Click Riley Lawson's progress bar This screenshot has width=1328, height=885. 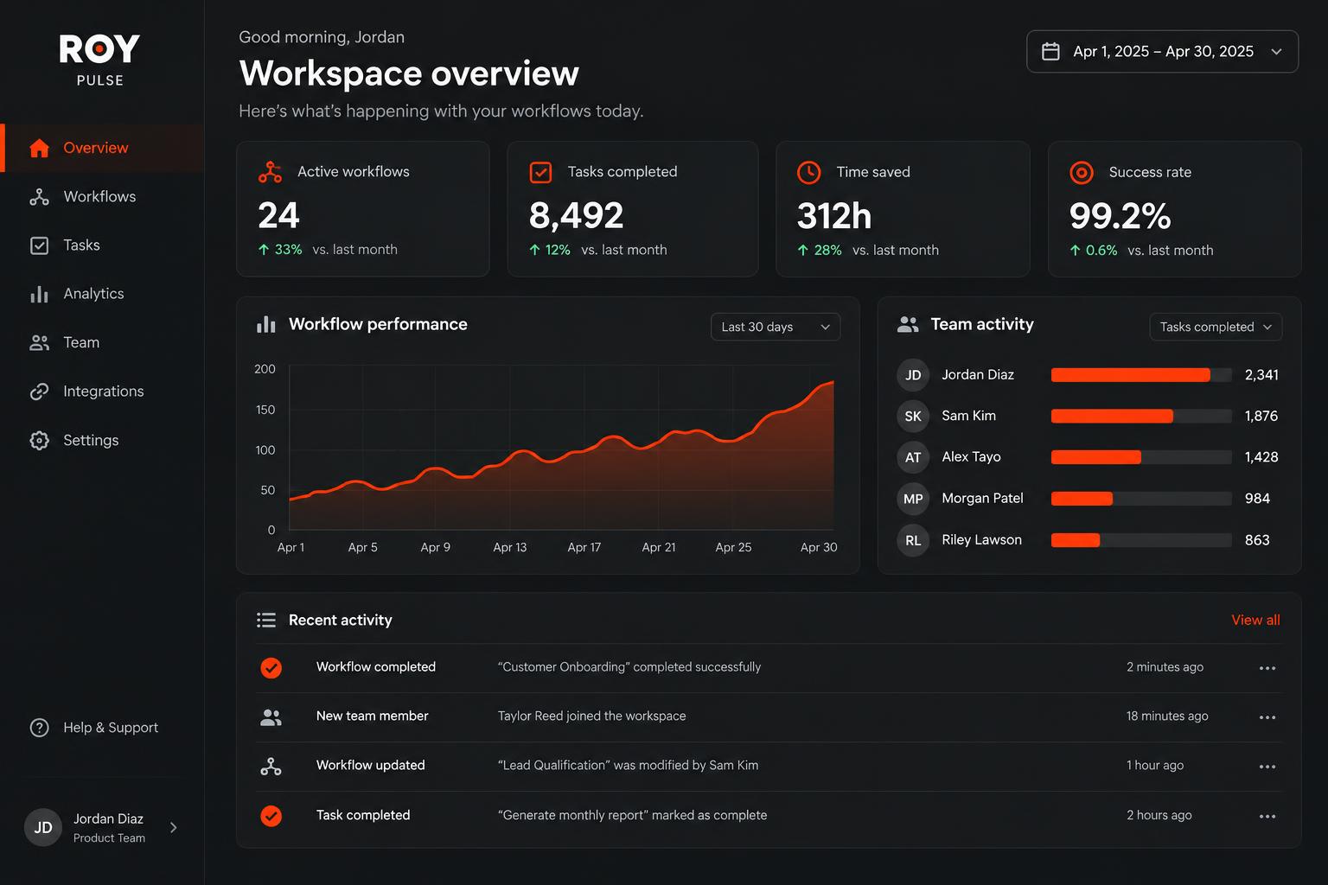tap(1141, 540)
